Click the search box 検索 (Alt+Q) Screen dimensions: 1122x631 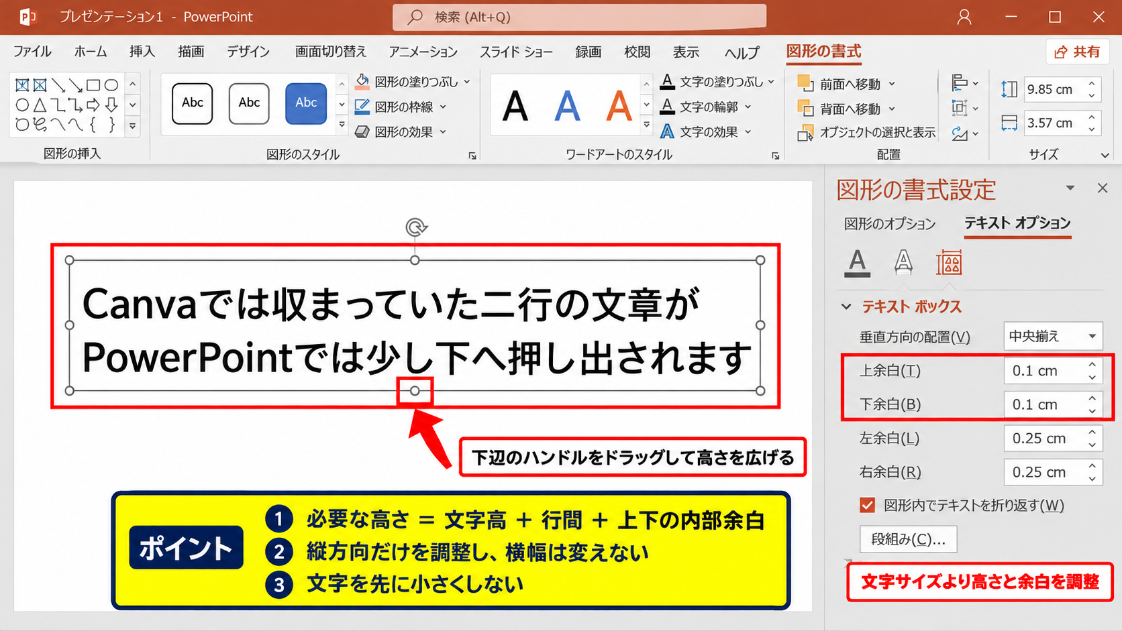click(x=580, y=17)
